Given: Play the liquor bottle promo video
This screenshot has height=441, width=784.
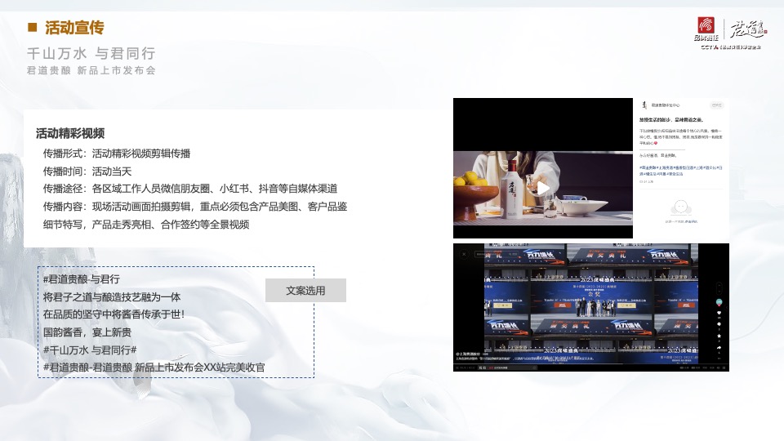Looking at the screenshot, I should pos(543,188).
